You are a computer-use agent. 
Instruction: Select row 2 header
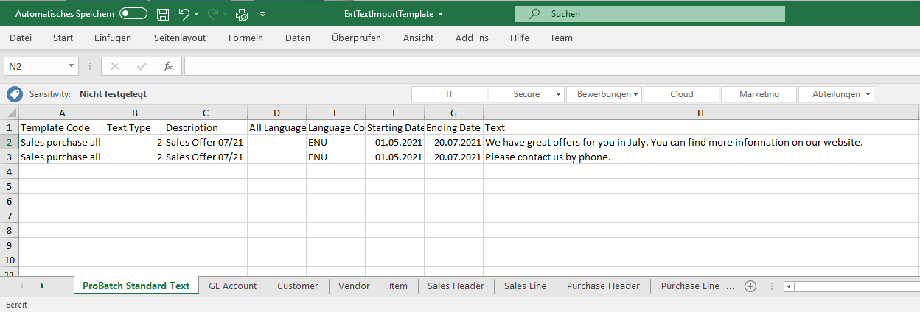pos(10,142)
